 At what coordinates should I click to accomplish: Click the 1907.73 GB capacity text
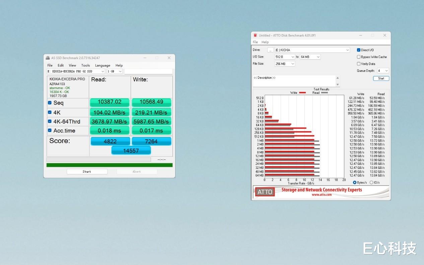58,96
